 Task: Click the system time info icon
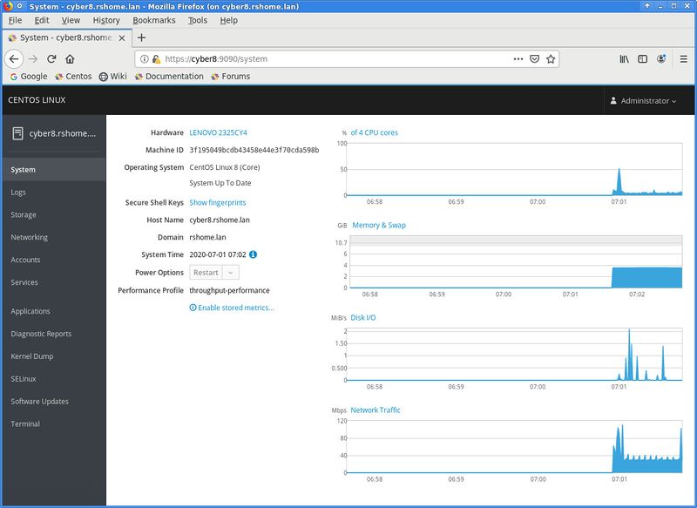click(x=254, y=254)
